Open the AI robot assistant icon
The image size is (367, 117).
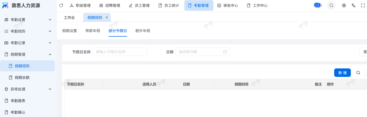pos(318,5)
